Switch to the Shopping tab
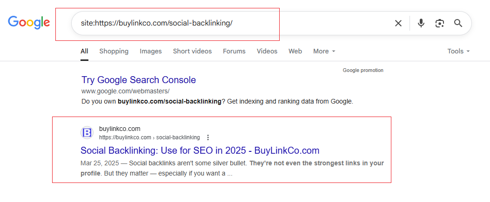Viewport: 490px width, 202px height. pos(114,51)
